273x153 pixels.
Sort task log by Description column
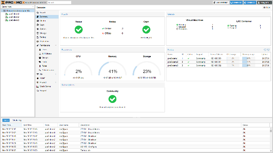[160, 125]
